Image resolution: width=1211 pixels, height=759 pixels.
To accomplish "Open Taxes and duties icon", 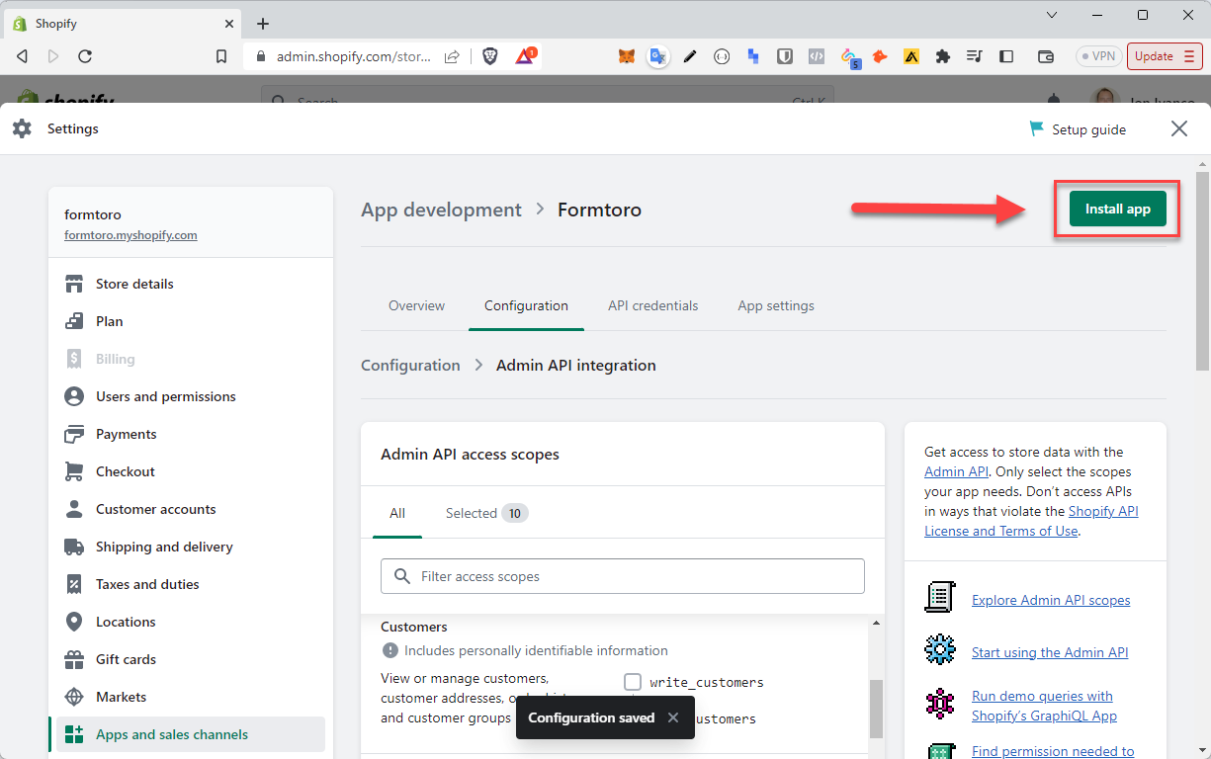I will [x=74, y=584].
